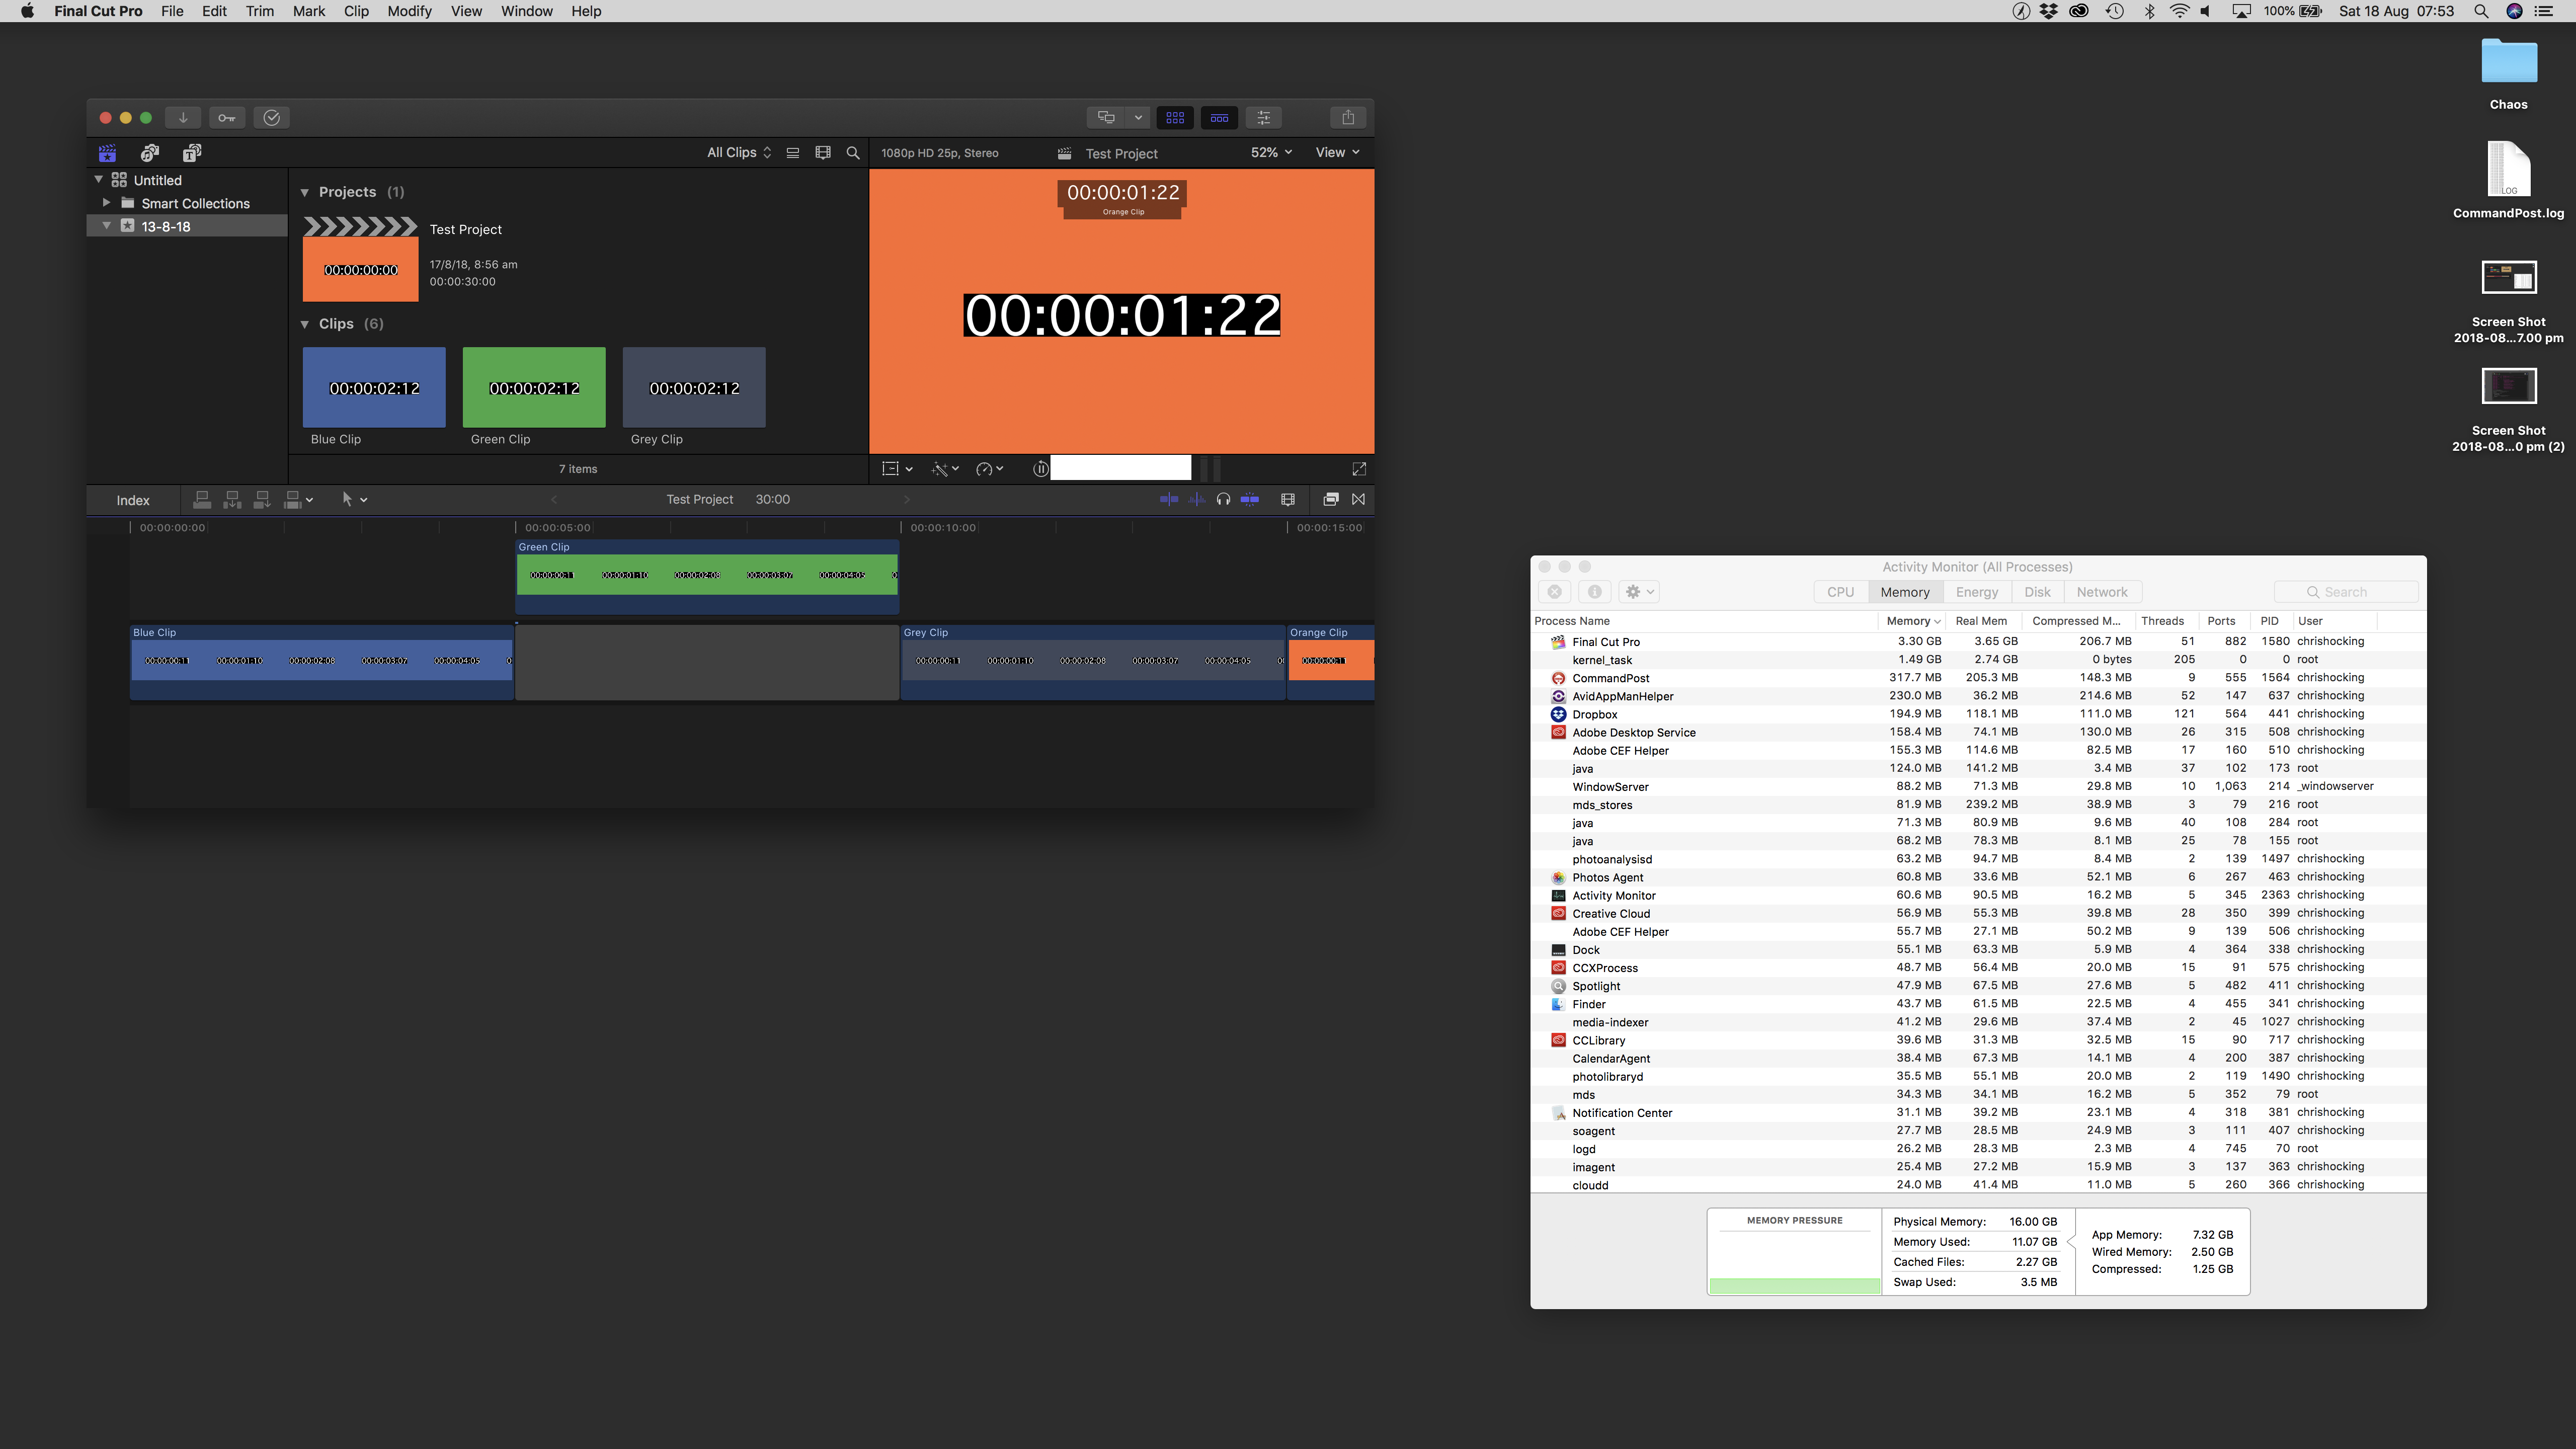
Task: Click the search icon in the clip browser
Action: 853,152
